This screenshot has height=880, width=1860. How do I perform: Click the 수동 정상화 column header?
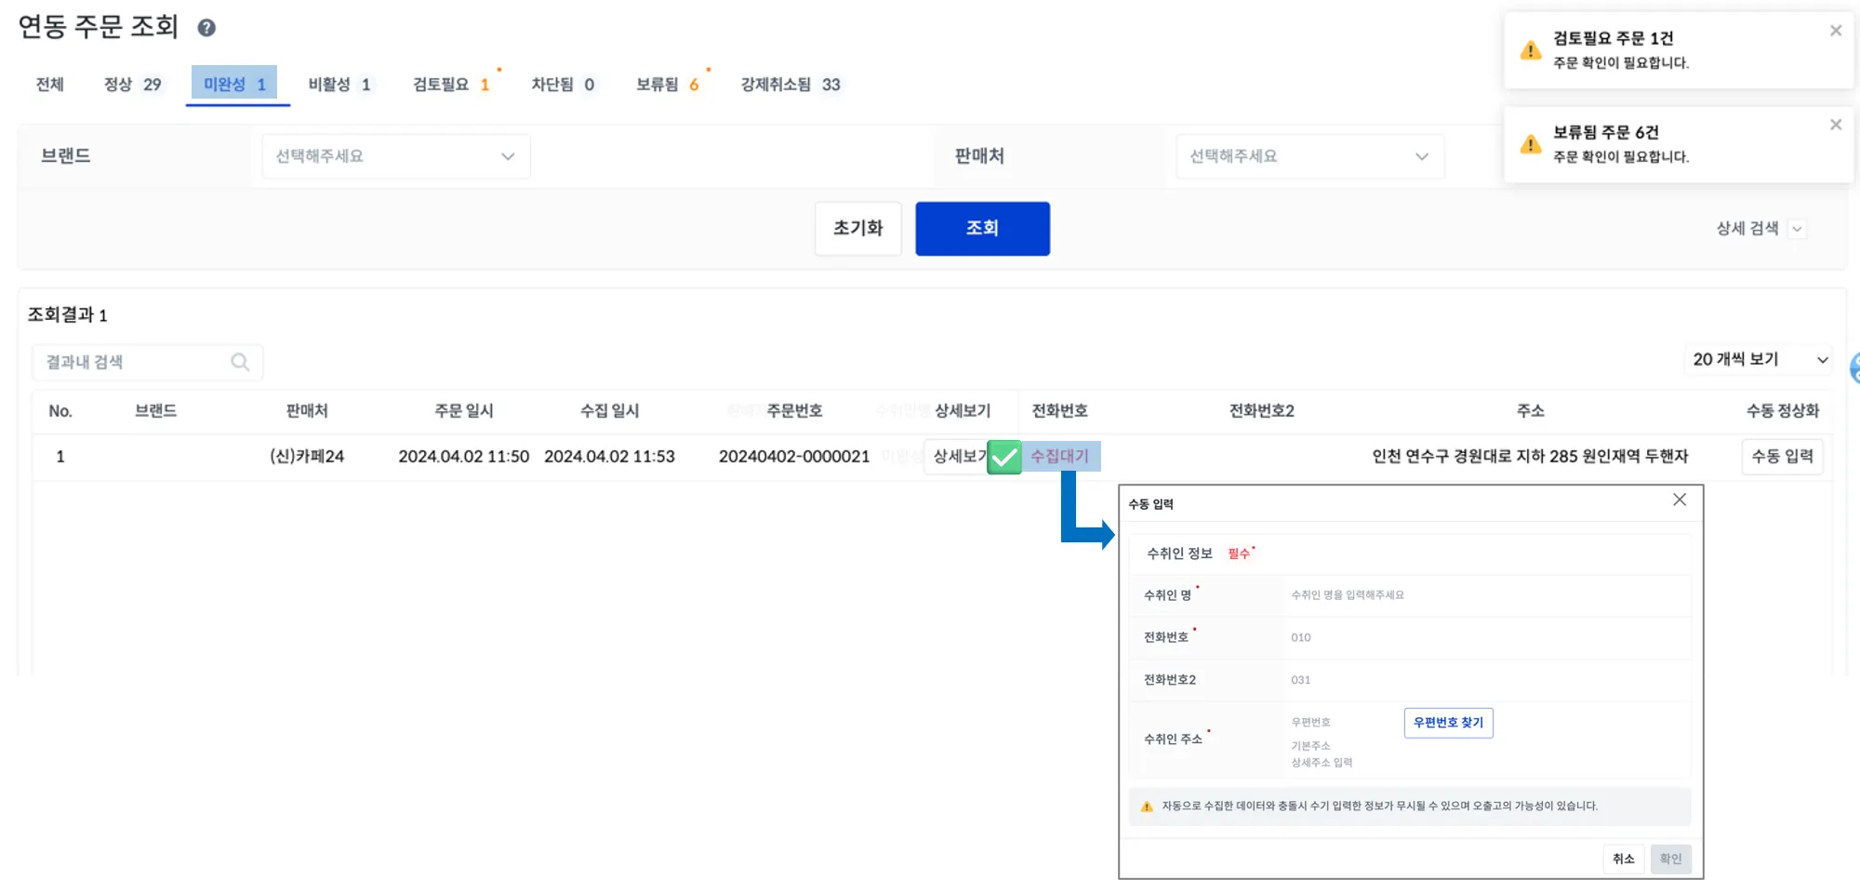click(1783, 411)
